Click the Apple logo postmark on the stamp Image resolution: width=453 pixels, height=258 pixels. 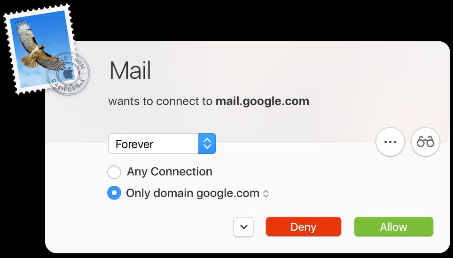click(69, 74)
